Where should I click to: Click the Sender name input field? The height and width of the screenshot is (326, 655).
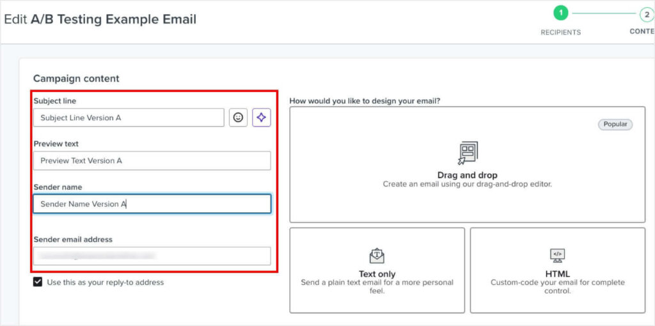click(x=152, y=204)
